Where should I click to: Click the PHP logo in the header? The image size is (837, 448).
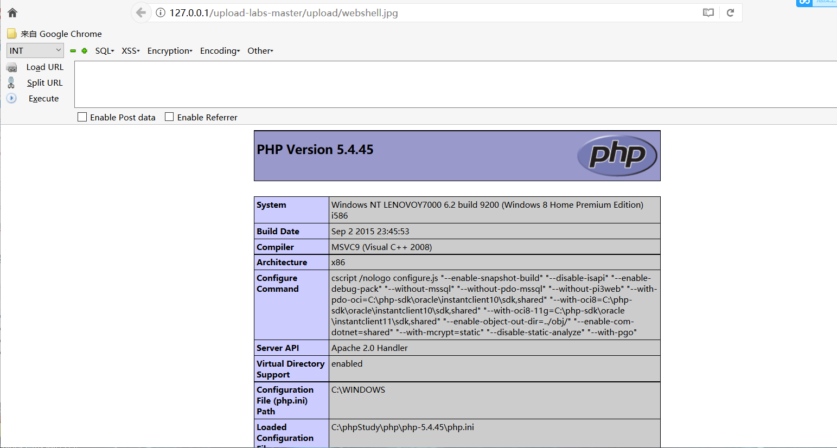[617, 156]
